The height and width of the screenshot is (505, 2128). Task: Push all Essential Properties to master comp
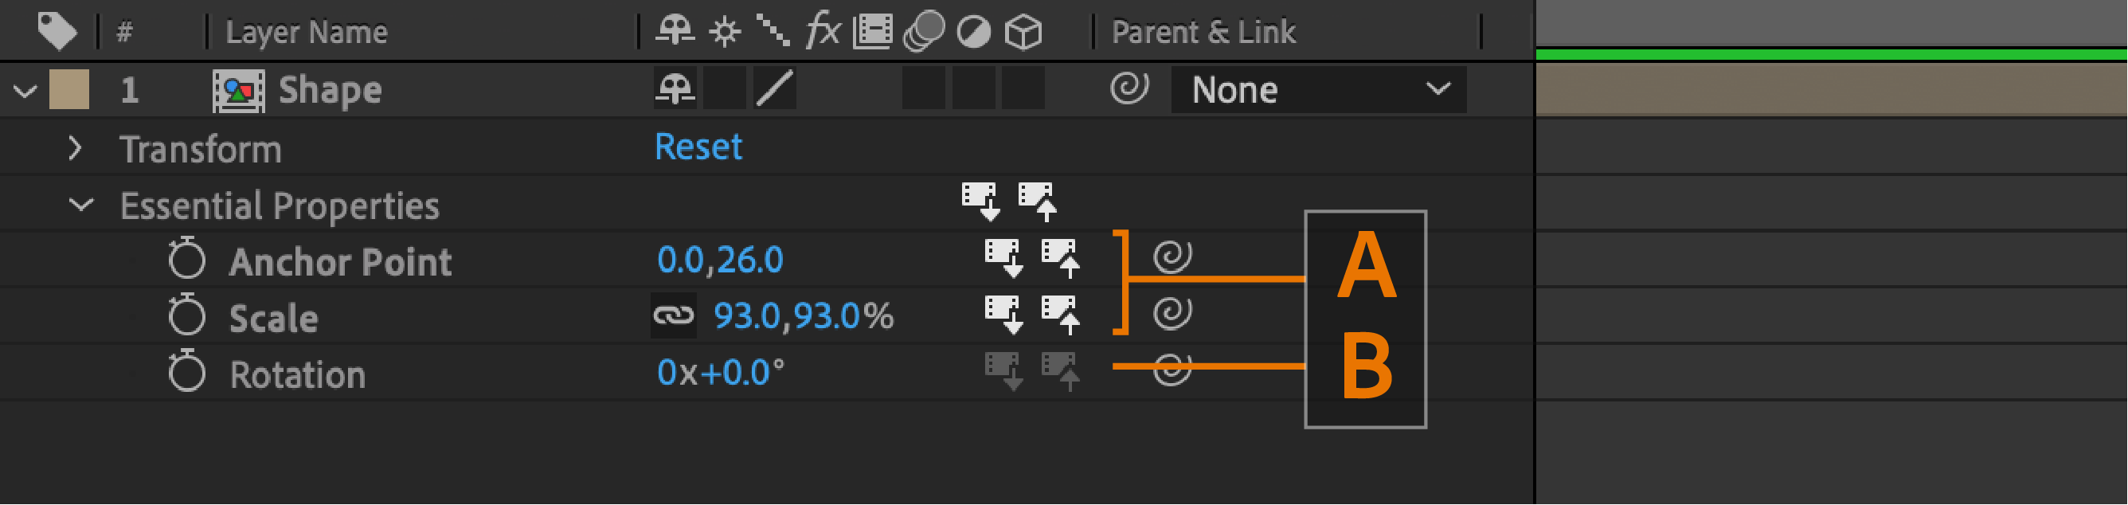click(1038, 202)
